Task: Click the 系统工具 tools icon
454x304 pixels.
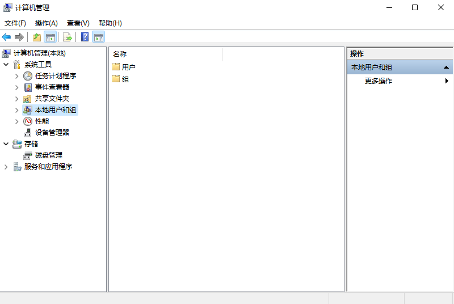Action: pos(17,65)
